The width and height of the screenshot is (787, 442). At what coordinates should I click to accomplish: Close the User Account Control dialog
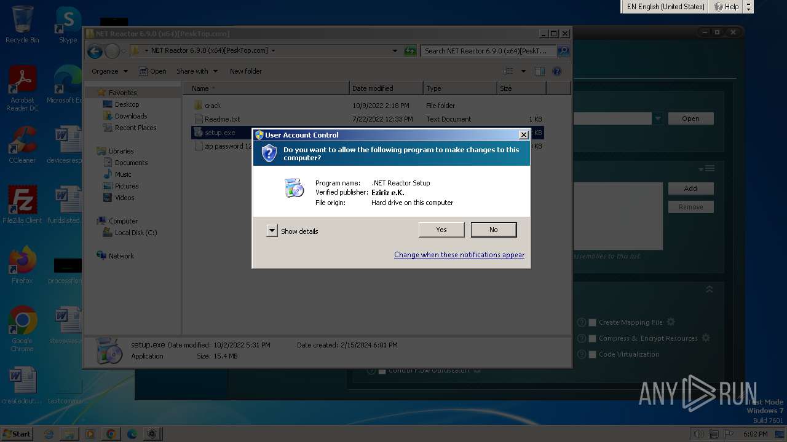pos(523,135)
